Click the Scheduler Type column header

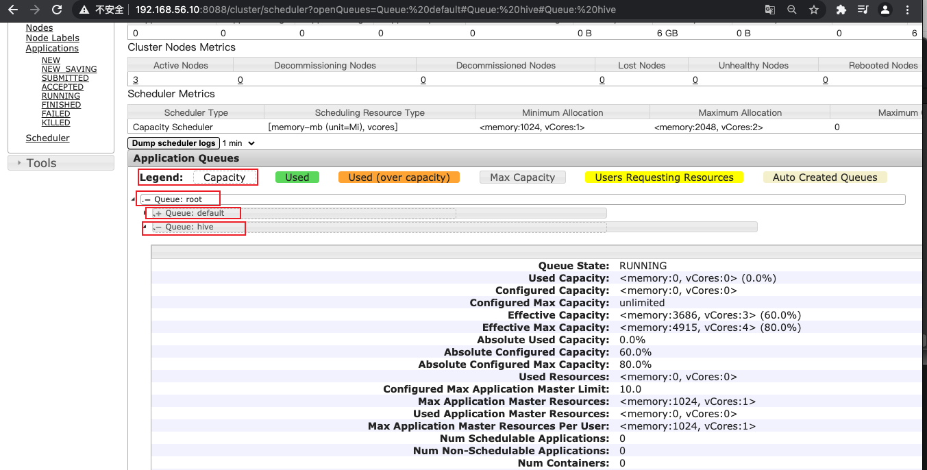coord(196,112)
